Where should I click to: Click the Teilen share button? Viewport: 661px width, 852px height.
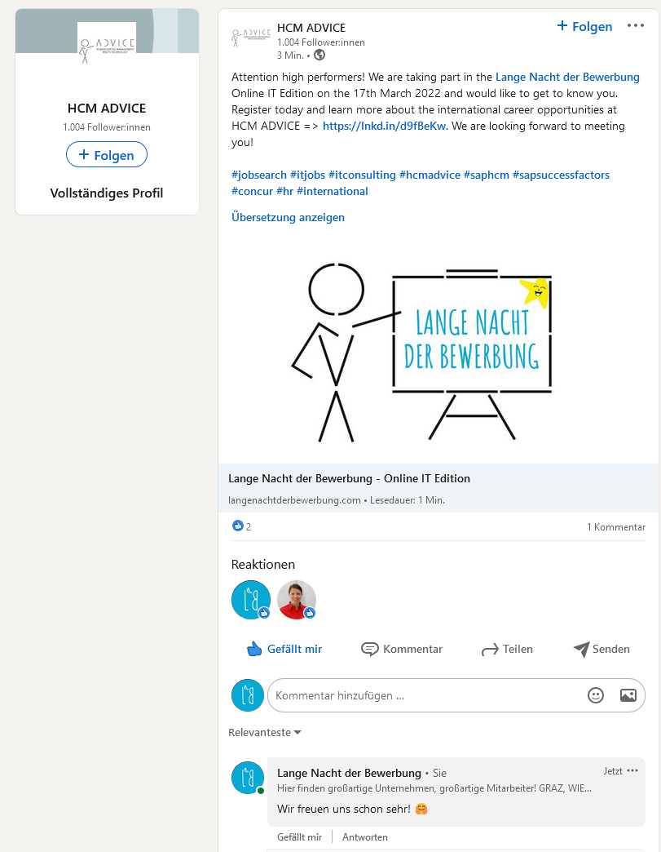tap(507, 649)
